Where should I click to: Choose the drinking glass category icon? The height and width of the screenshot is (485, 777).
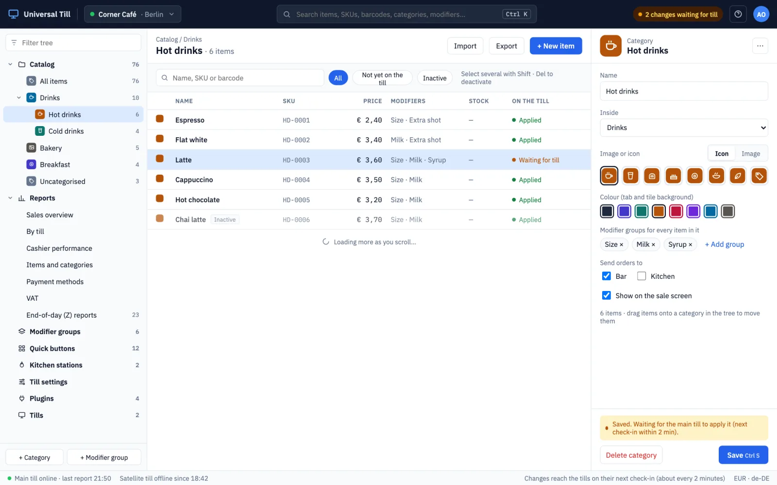(x=630, y=176)
